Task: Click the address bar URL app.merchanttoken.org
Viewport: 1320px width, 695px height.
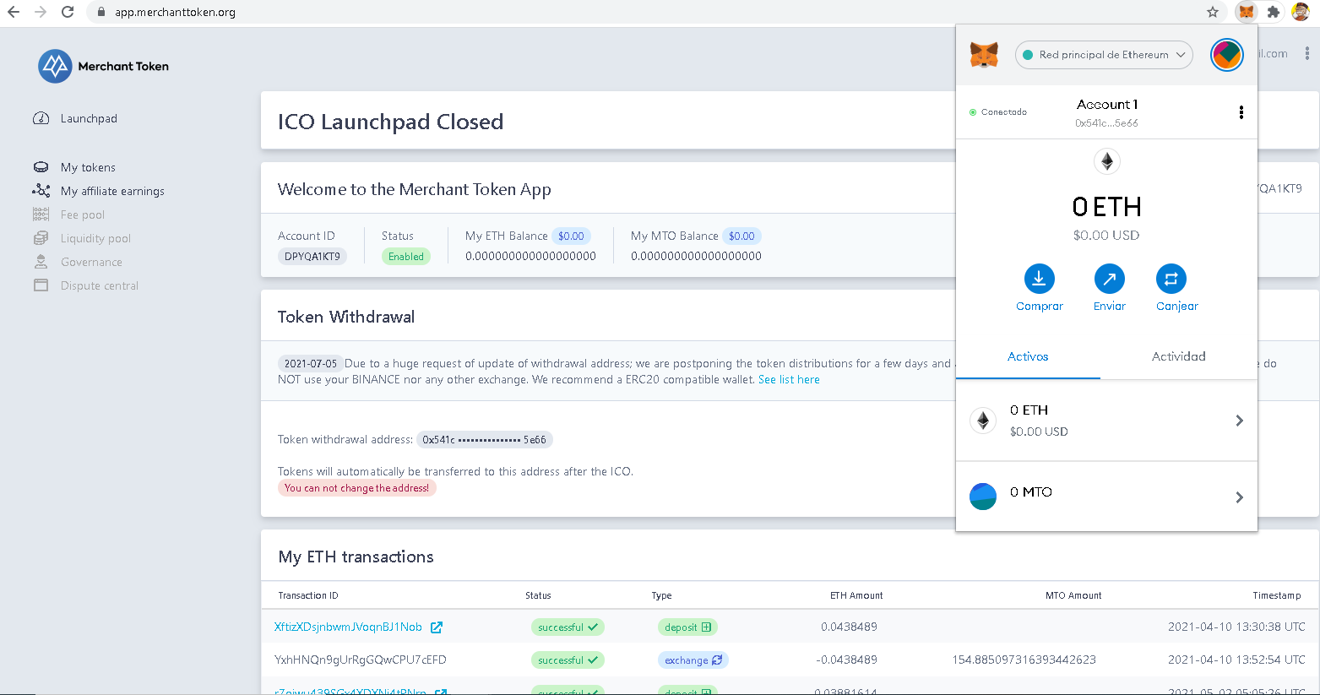Action: pyautogui.click(x=176, y=13)
